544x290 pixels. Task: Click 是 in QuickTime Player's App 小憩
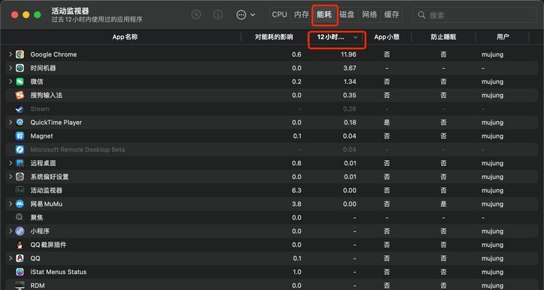pyautogui.click(x=387, y=123)
